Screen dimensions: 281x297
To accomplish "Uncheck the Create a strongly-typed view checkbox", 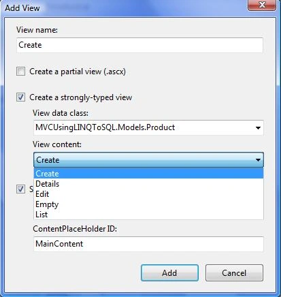I will click(x=20, y=97).
